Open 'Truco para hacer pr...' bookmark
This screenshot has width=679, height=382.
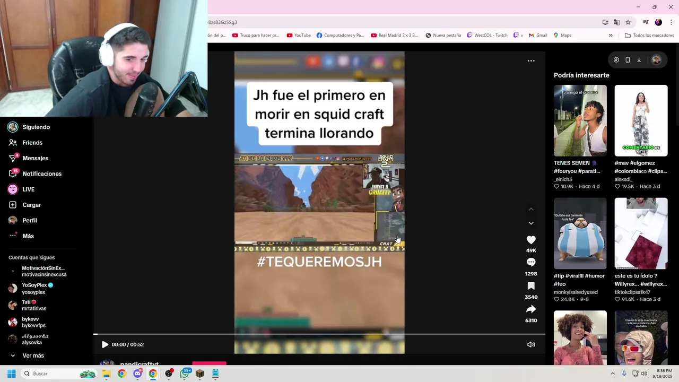(x=256, y=36)
